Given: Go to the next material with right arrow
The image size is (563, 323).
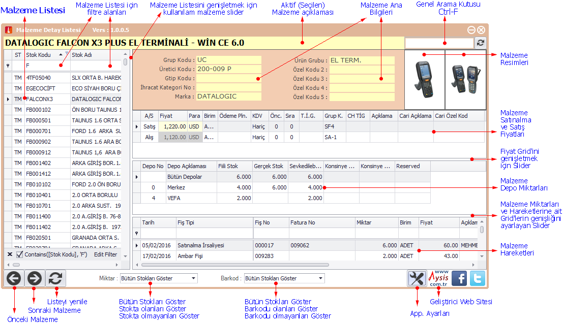Looking at the screenshot, I should pyautogui.click(x=35, y=278).
